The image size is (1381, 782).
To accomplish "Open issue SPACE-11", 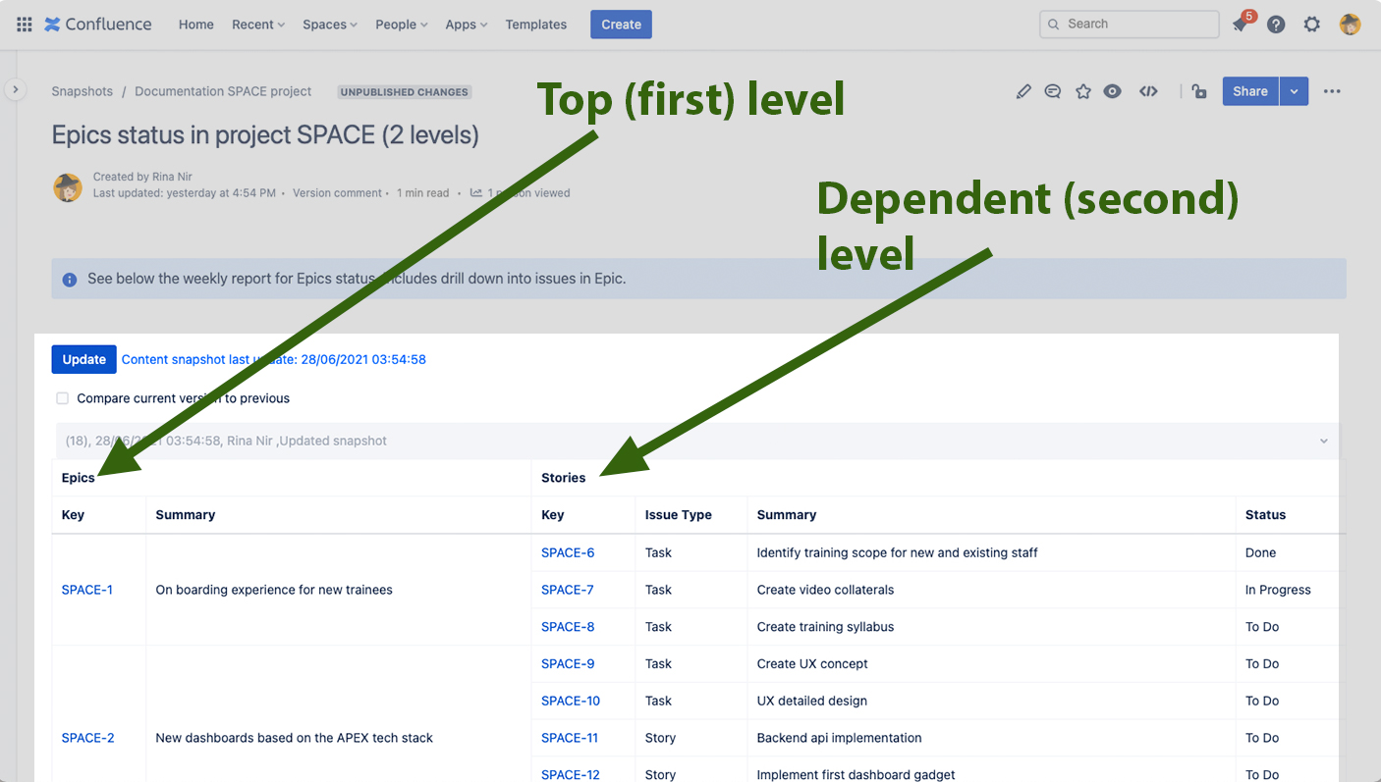I will pyautogui.click(x=570, y=738).
